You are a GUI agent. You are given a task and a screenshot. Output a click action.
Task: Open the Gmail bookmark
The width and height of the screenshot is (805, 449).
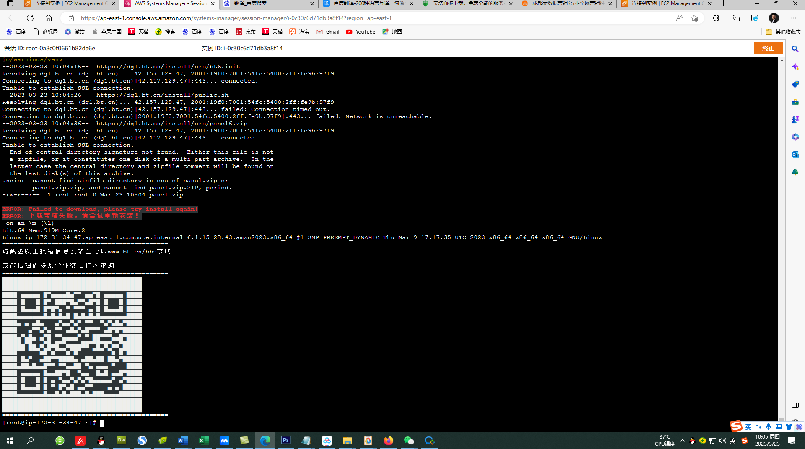[x=327, y=32]
